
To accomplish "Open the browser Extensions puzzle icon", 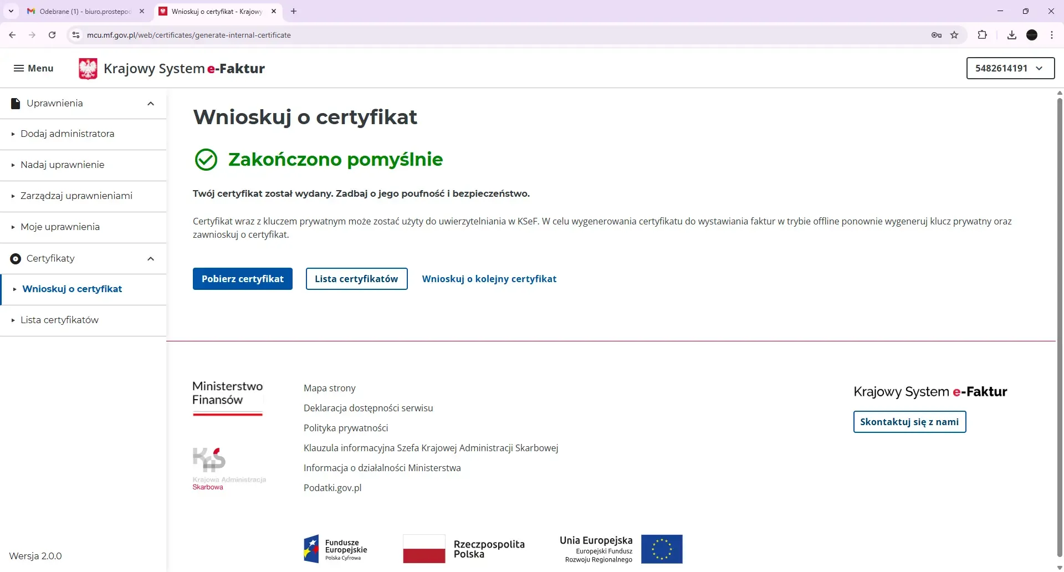I will click(983, 34).
